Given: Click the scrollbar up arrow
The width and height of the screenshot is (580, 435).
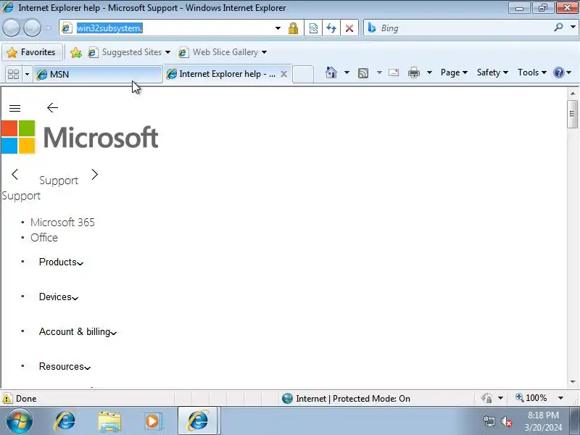Looking at the screenshot, I should pyautogui.click(x=572, y=94).
